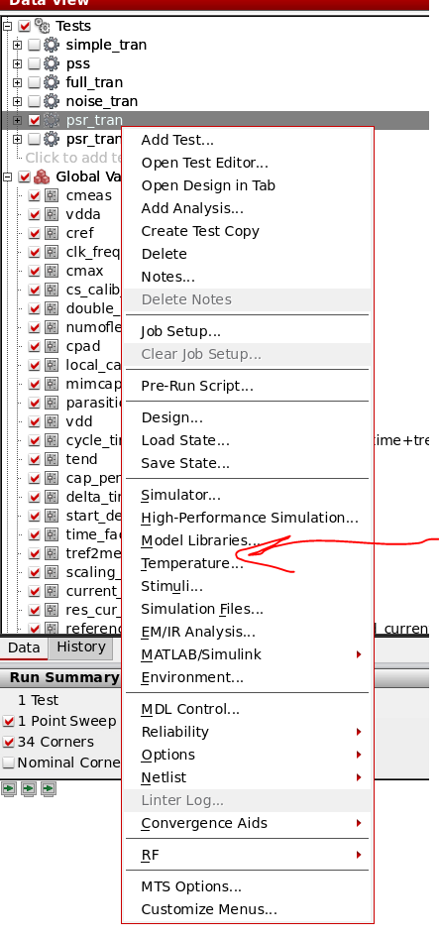Check the Nominal Corner checkbox
439x939 pixels.
[x=8, y=763]
